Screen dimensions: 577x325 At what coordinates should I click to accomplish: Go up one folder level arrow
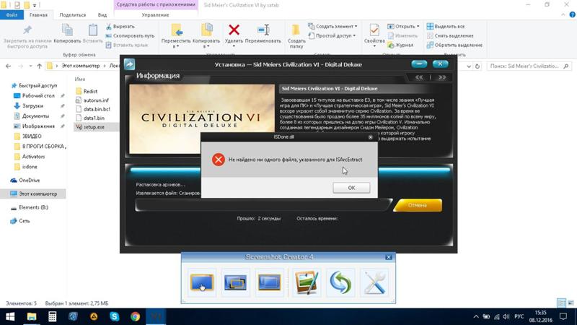pyautogui.click(x=40, y=66)
